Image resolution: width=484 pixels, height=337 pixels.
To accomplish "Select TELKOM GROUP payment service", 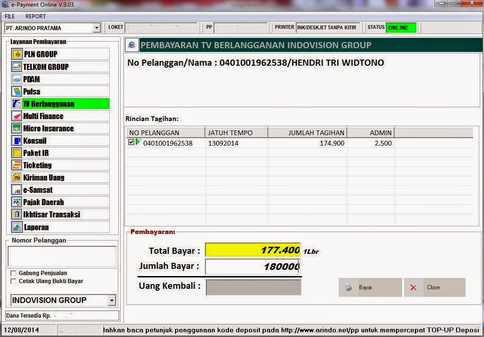I will (x=61, y=67).
